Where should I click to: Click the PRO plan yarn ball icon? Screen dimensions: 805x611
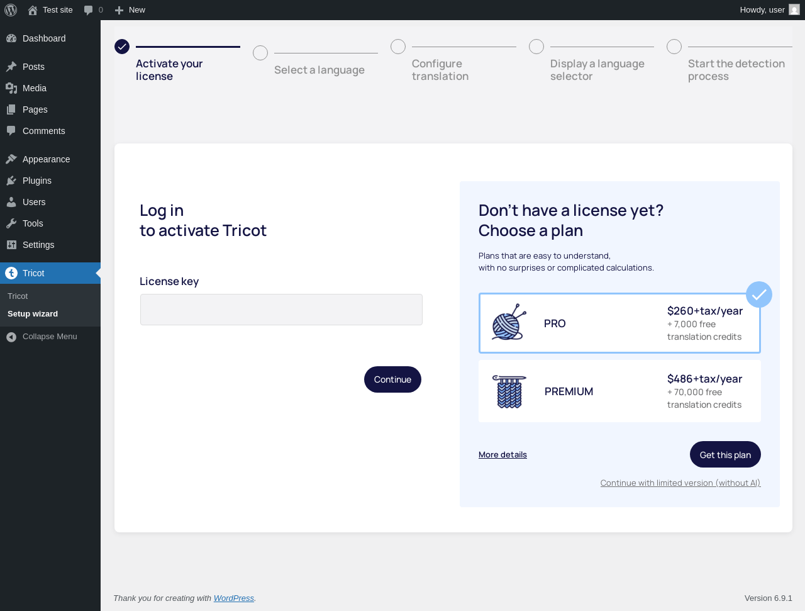(x=509, y=322)
